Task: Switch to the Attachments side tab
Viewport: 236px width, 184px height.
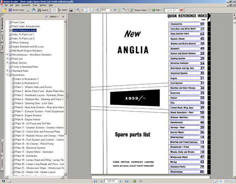Action: pyautogui.click(x=2, y=147)
